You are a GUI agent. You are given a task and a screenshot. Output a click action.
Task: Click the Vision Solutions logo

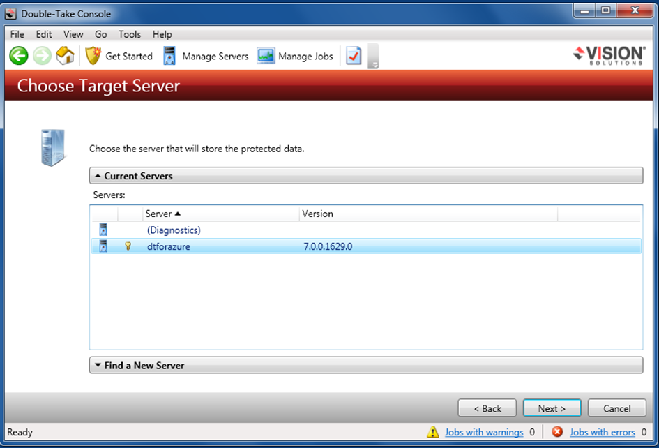[x=609, y=55]
